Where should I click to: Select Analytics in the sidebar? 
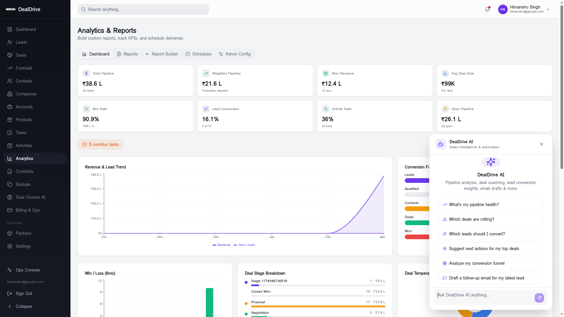pos(35,158)
